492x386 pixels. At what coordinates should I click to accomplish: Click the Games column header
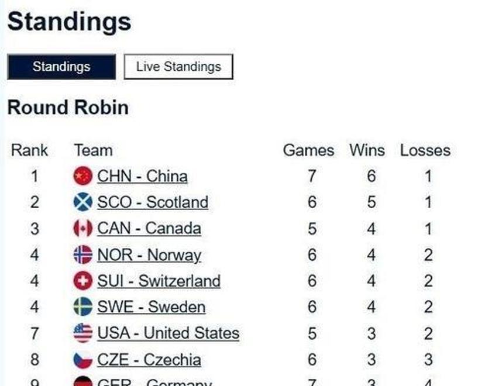(x=308, y=150)
